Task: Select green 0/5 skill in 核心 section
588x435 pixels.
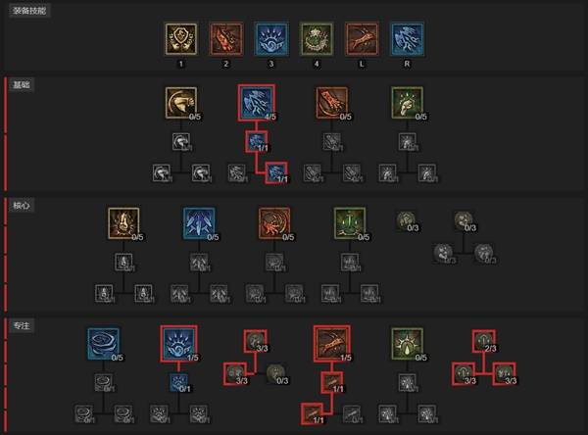Action: 350,223
